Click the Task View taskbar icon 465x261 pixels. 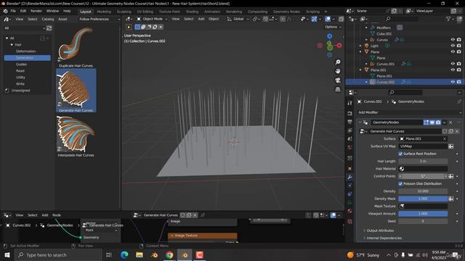point(108,254)
